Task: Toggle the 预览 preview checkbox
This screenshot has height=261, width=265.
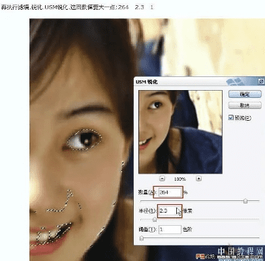Action: (x=231, y=117)
